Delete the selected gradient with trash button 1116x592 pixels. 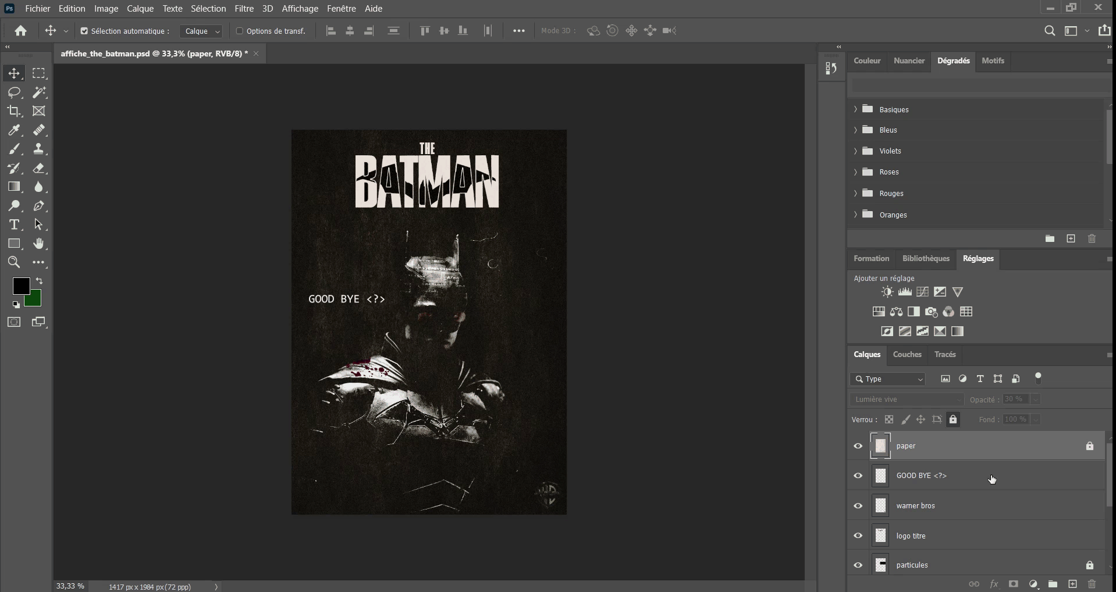point(1092,238)
